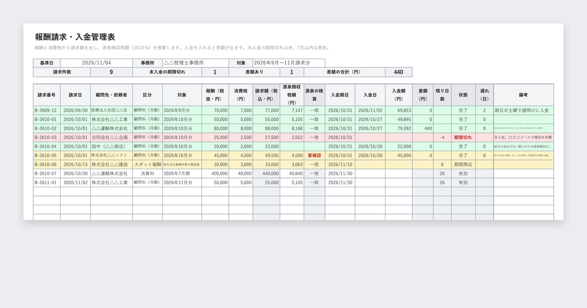This screenshot has height=308, width=587.
Task: Click the 決算料 category cell
Action: point(147,174)
